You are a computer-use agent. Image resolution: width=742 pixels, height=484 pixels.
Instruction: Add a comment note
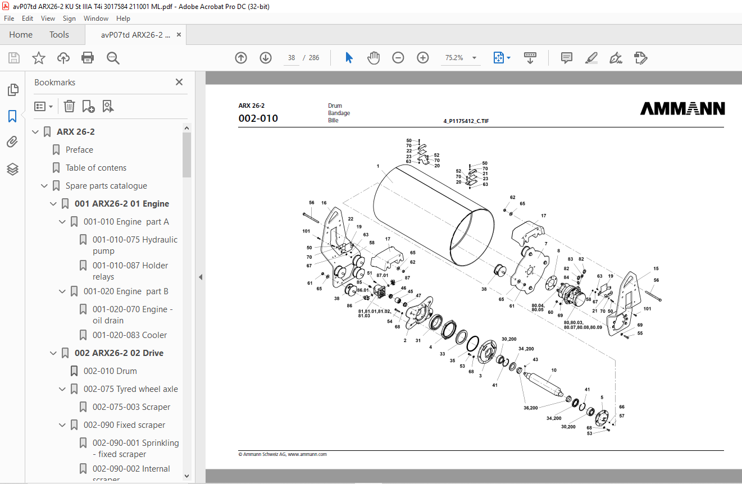(x=567, y=58)
